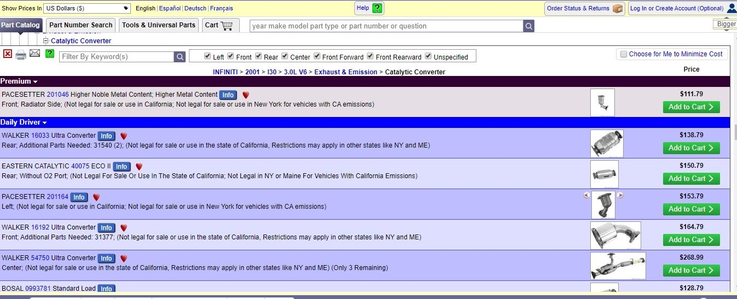Show next image for PACESETTER 201164

pyautogui.click(x=620, y=195)
